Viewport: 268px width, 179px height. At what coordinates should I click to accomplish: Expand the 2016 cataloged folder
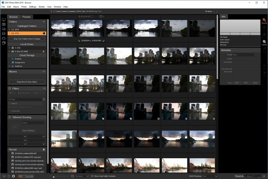tap(9, 30)
